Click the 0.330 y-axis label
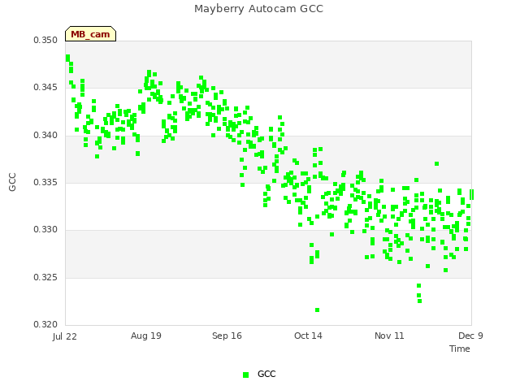 click(45, 230)
